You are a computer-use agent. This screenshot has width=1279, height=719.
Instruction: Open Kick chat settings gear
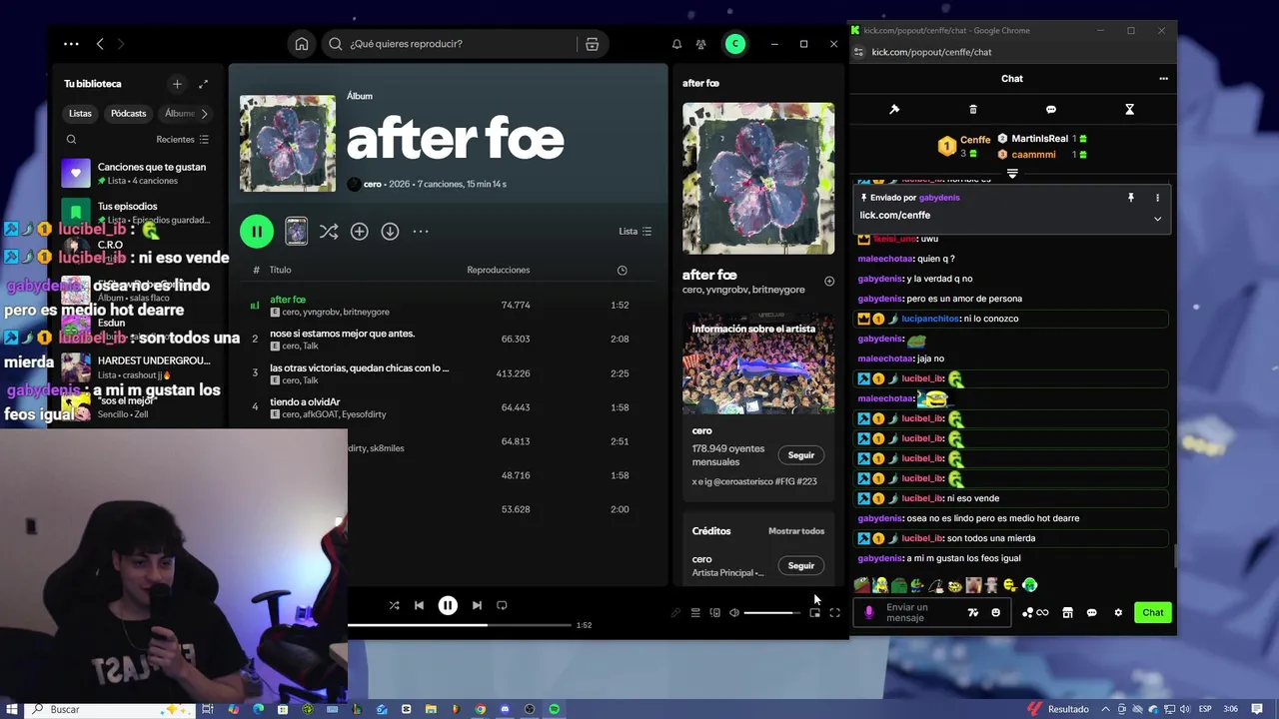[x=1118, y=613]
